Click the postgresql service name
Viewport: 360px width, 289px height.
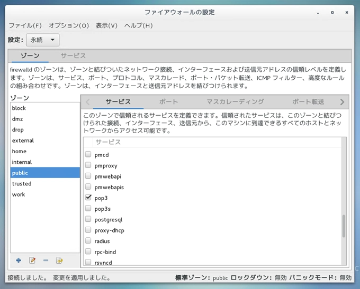pos(109,220)
